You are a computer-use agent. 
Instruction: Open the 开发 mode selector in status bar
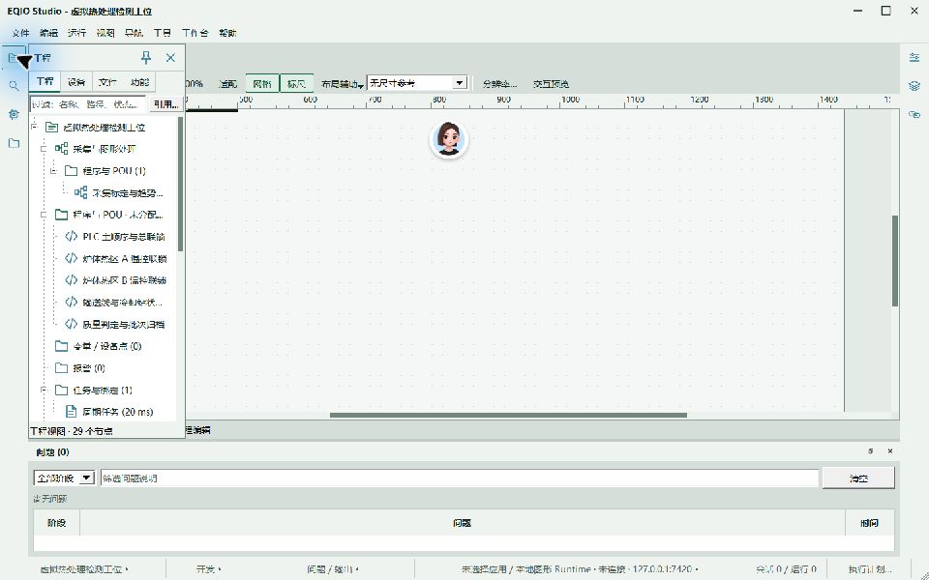coord(209,568)
